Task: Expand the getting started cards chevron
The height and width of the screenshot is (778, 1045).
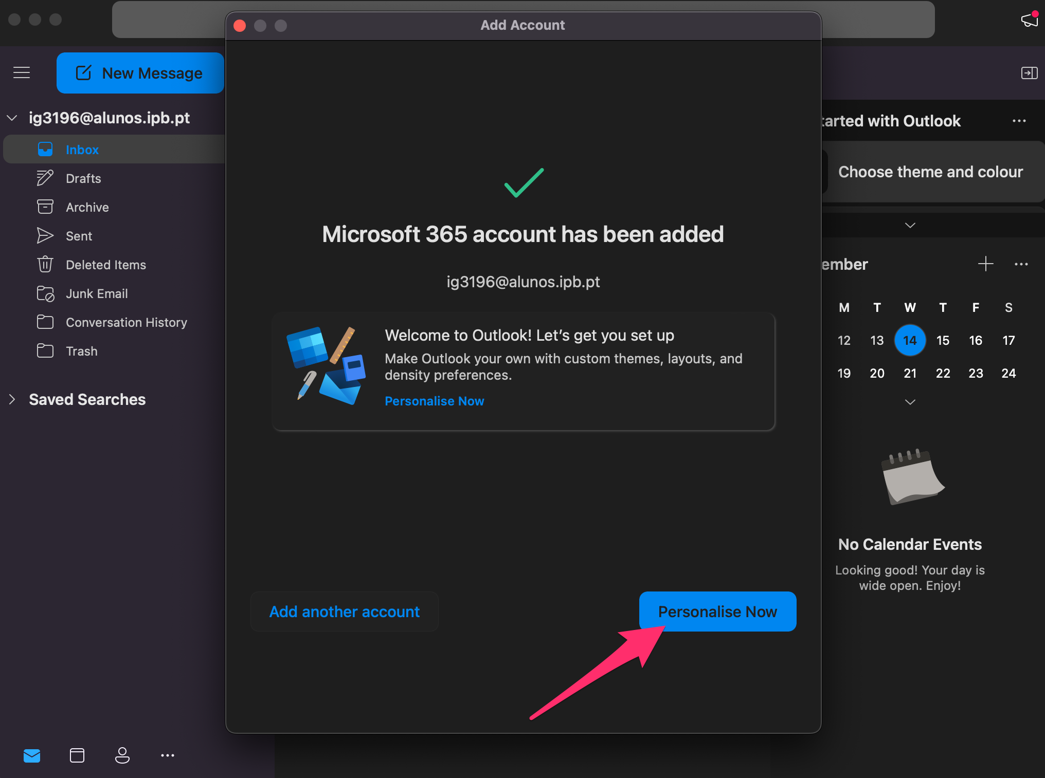Action: tap(910, 225)
